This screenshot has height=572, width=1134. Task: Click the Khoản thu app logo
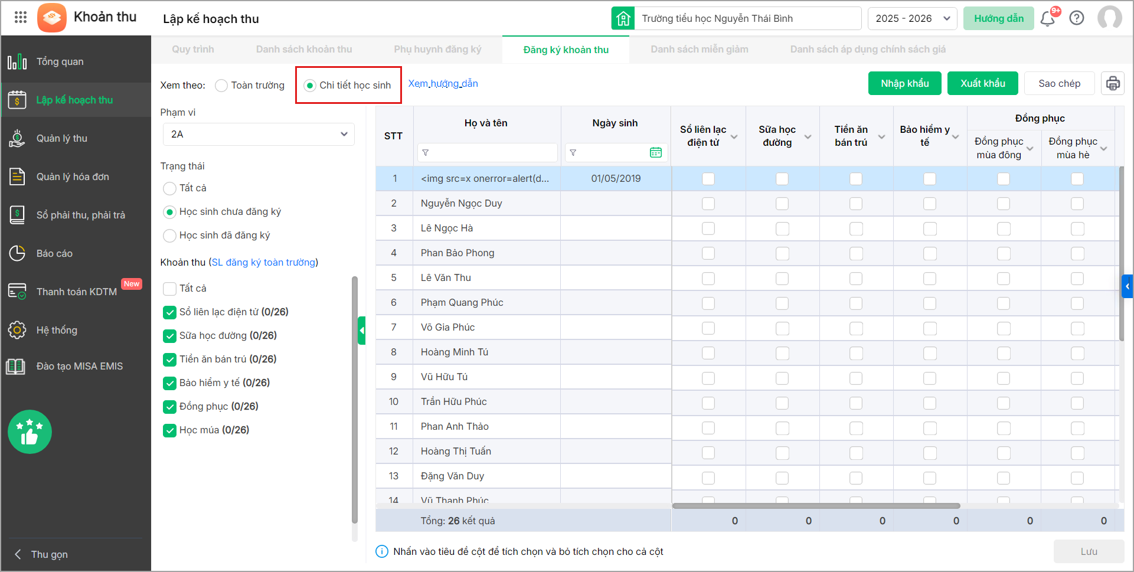[52, 18]
